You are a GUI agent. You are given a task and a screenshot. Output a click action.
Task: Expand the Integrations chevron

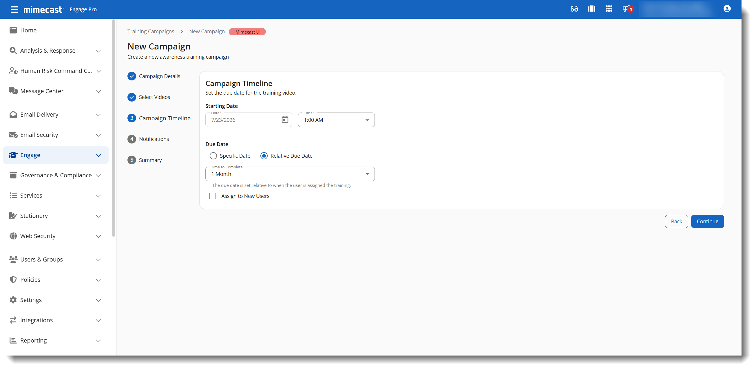(98, 320)
